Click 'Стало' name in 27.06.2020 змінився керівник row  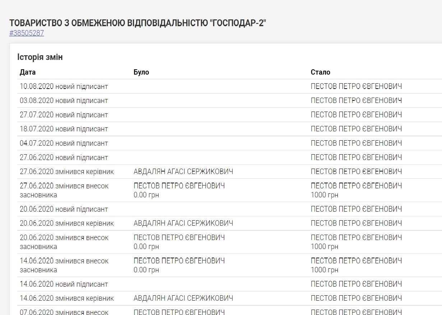coord(356,172)
